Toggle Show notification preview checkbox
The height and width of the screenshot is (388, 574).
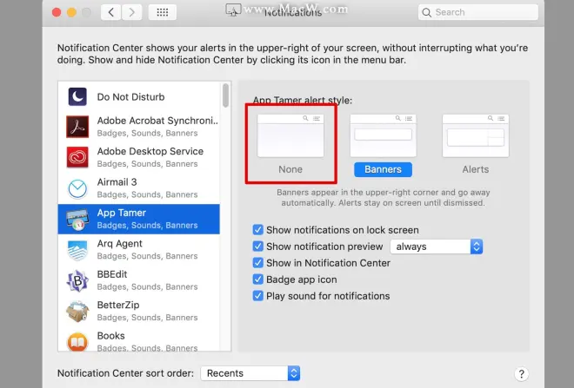257,247
